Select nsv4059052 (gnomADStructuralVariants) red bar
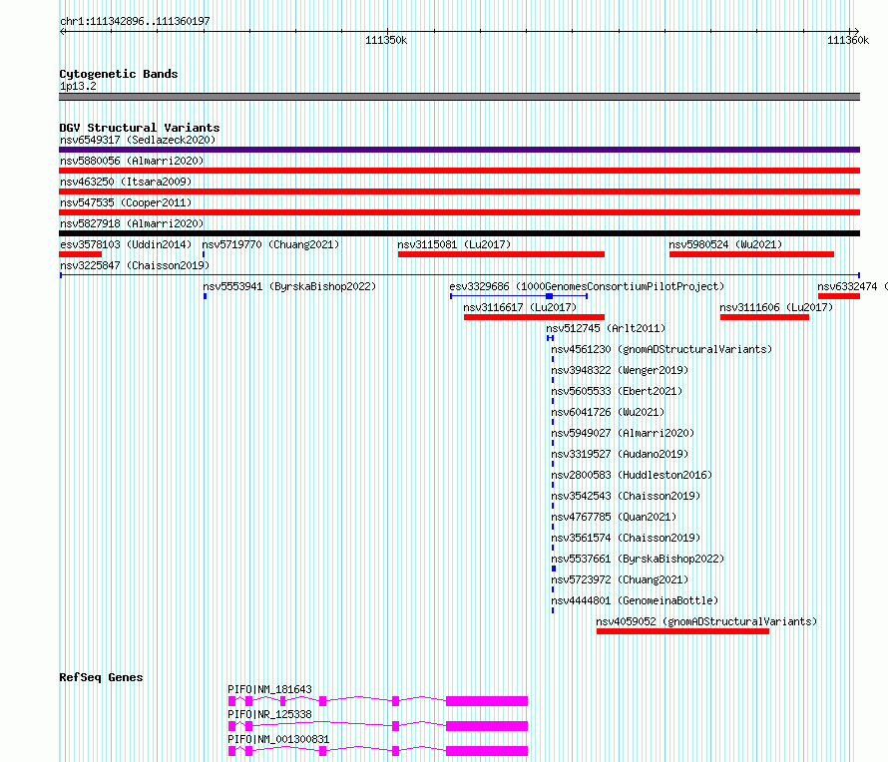Screen dimensions: 888x762 683,631
